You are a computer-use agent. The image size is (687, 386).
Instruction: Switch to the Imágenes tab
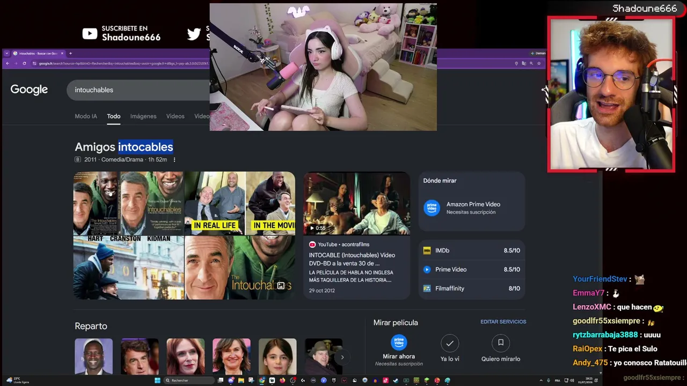click(x=143, y=116)
